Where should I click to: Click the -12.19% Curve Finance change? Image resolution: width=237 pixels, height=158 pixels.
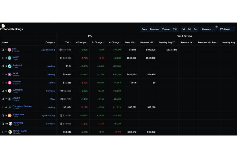click(117, 132)
